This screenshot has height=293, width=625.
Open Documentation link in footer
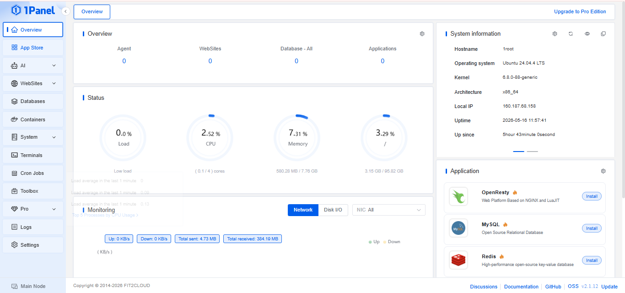coord(521,287)
